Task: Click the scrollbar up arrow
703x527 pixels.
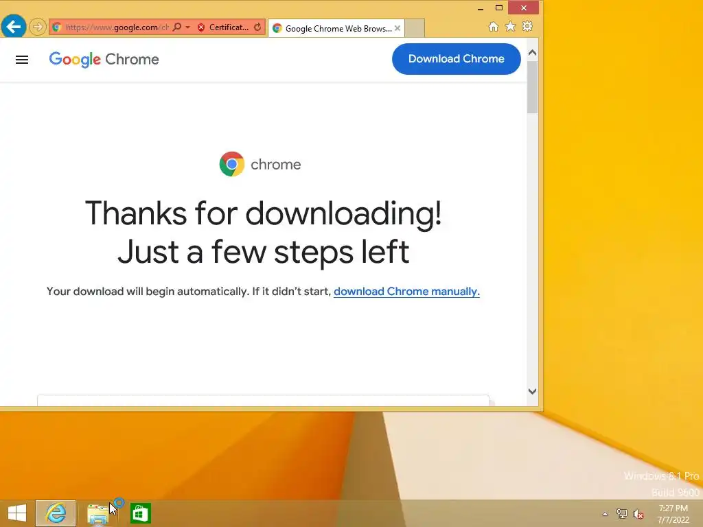Action: click(x=532, y=53)
